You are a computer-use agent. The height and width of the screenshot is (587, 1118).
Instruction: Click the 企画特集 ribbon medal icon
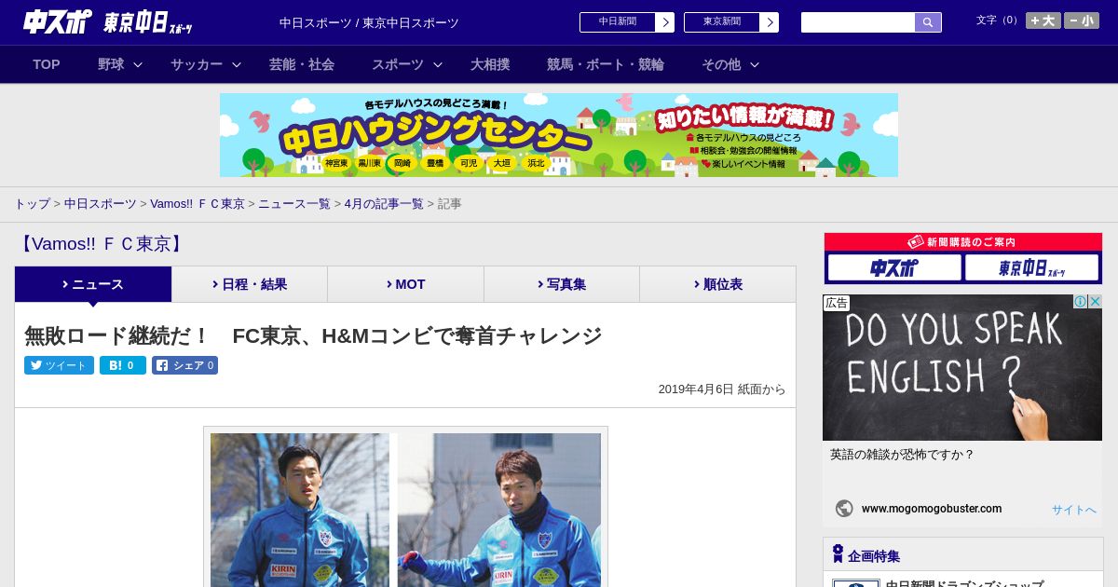[x=838, y=553]
